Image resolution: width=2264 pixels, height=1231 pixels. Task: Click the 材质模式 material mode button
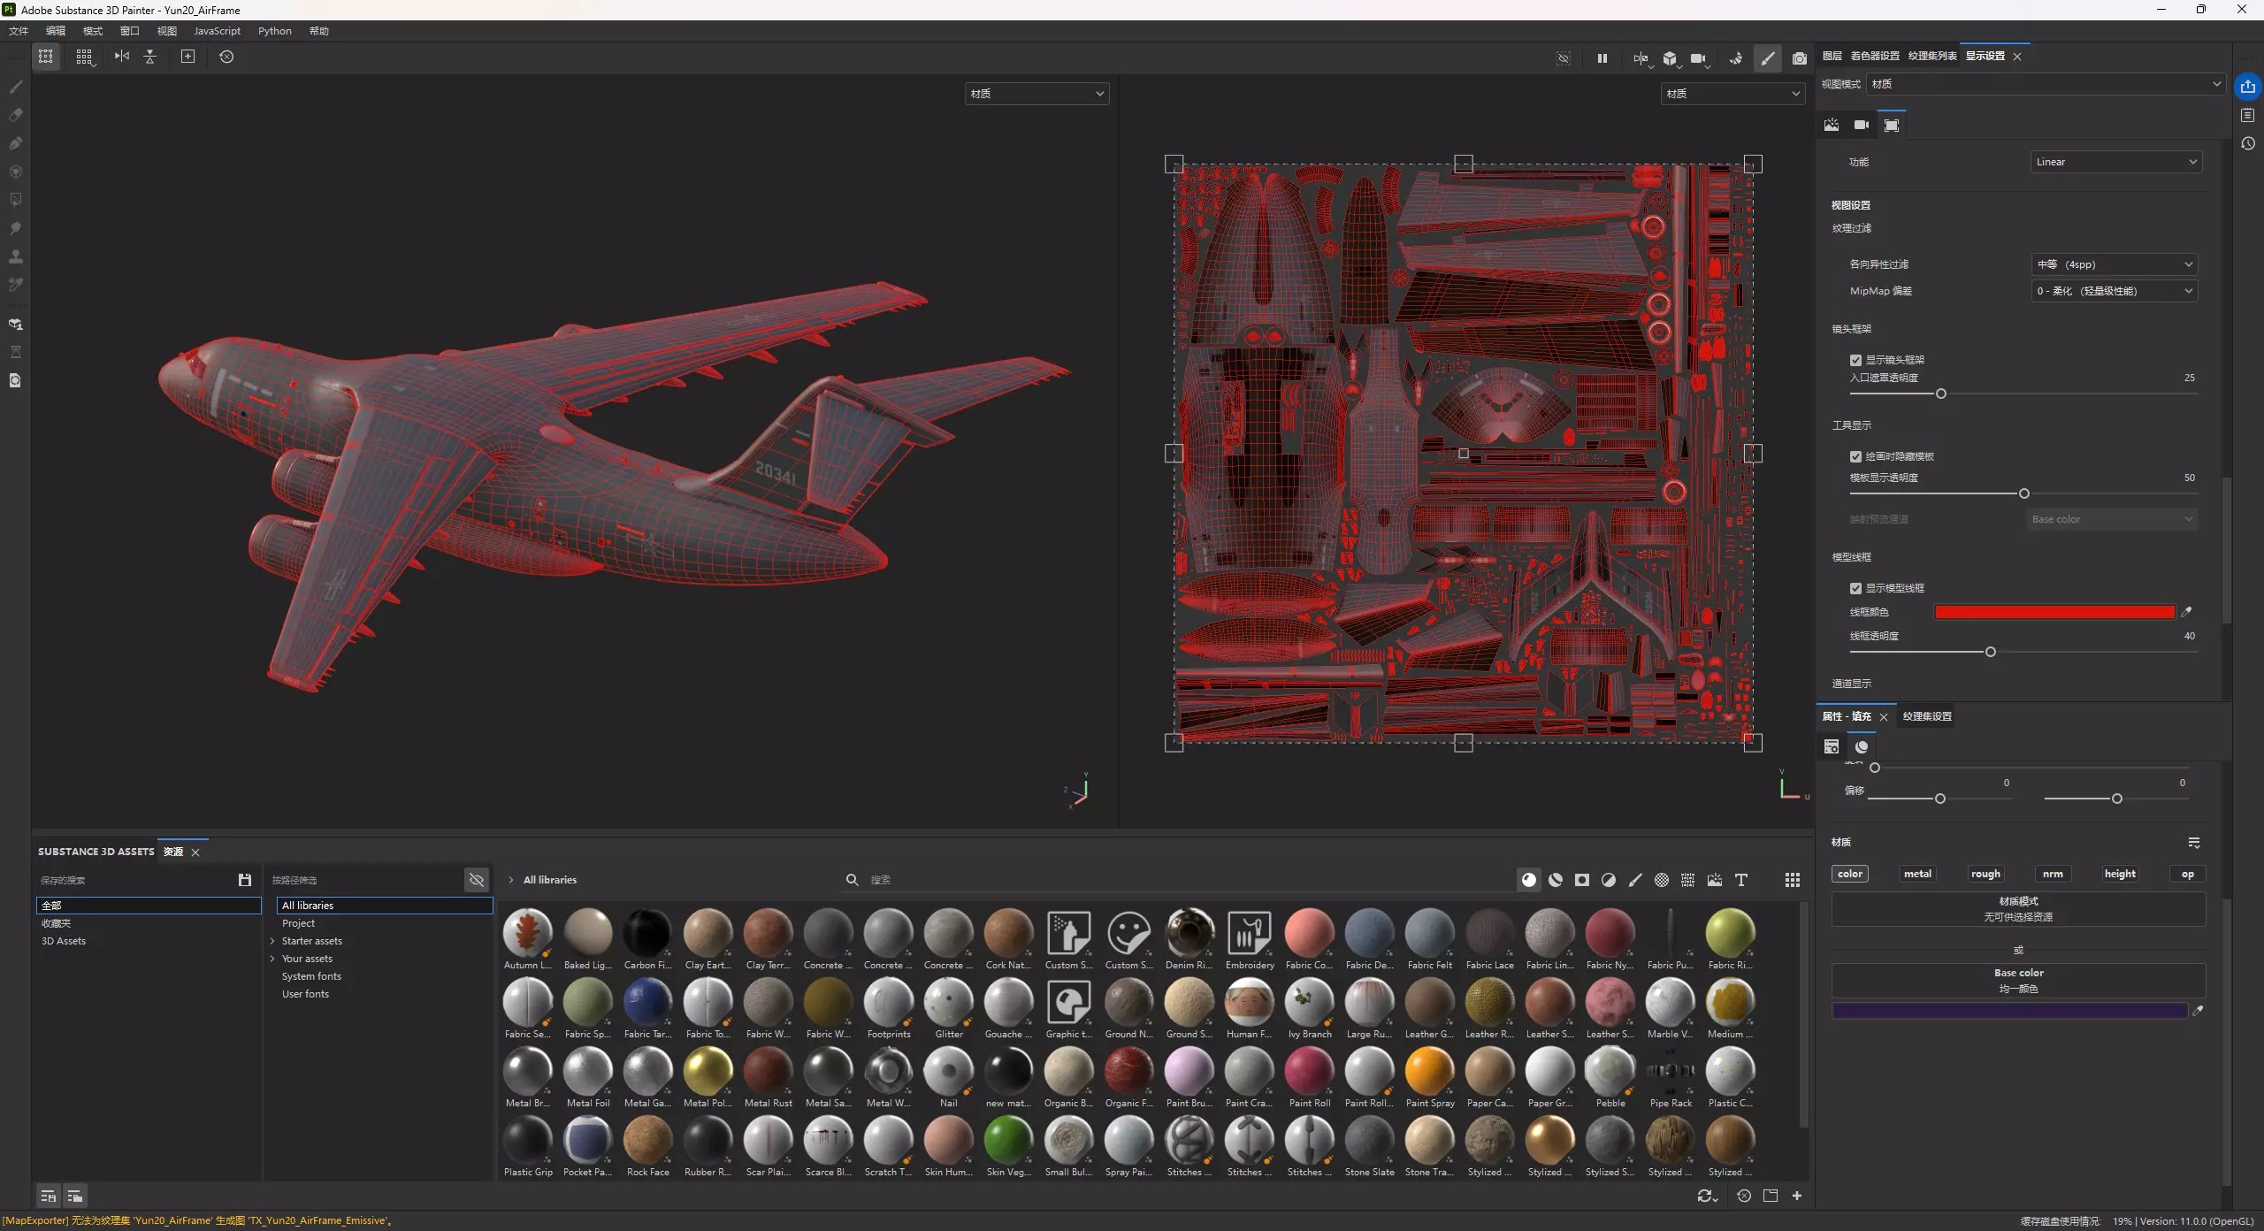pos(2018,908)
